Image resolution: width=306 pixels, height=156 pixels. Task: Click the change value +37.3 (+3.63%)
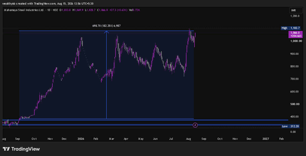click(x=118, y=10)
